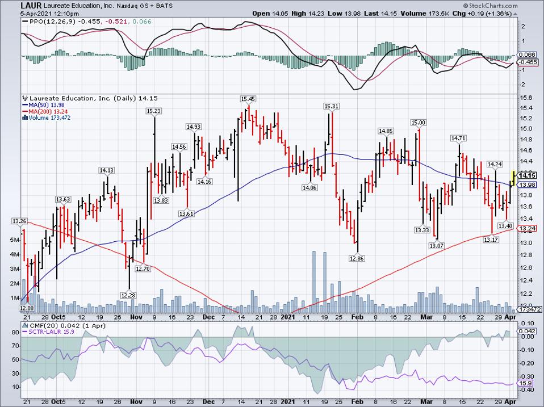Screen dimensions: 544x407
Task: Click the 12.28 low price label
Action: click(128, 295)
